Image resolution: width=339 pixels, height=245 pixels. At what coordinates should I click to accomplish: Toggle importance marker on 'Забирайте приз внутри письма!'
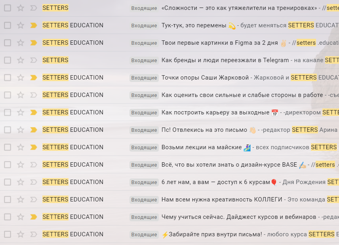(x=34, y=234)
